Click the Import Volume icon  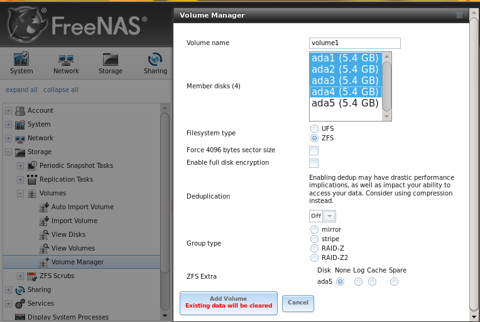click(x=44, y=221)
